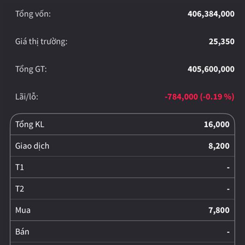Select the 405,600,000 total value figure

[x=211, y=69]
